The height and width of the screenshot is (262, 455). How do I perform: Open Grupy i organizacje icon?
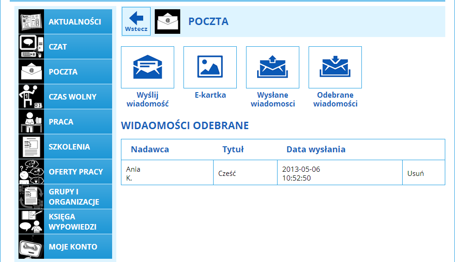(x=32, y=196)
